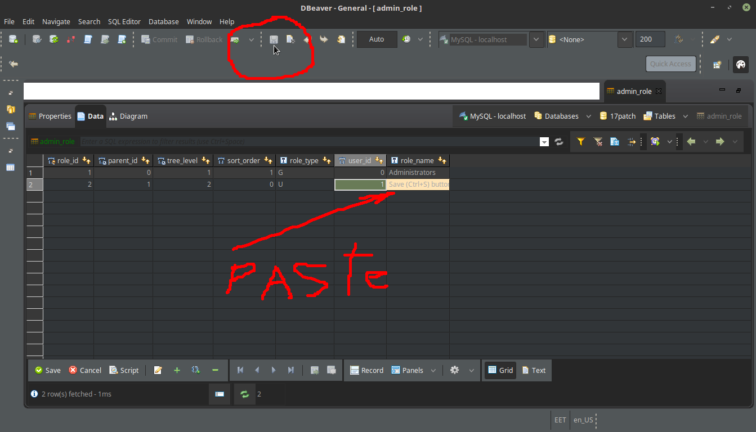Click the add new row icon

(177, 370)
